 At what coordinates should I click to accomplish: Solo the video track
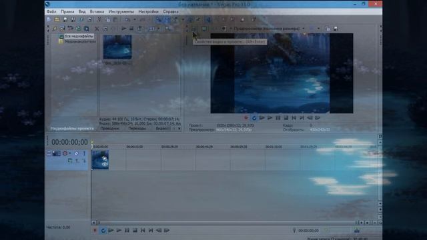pos(84,153)
